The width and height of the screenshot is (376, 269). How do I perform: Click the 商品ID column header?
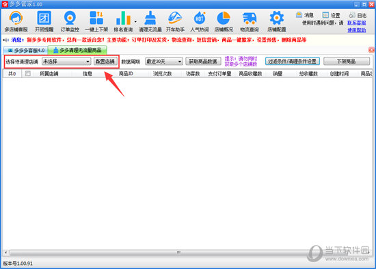tap(126, 74)
